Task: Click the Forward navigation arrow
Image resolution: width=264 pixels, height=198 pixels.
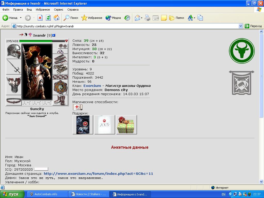Action: point(28,18)
